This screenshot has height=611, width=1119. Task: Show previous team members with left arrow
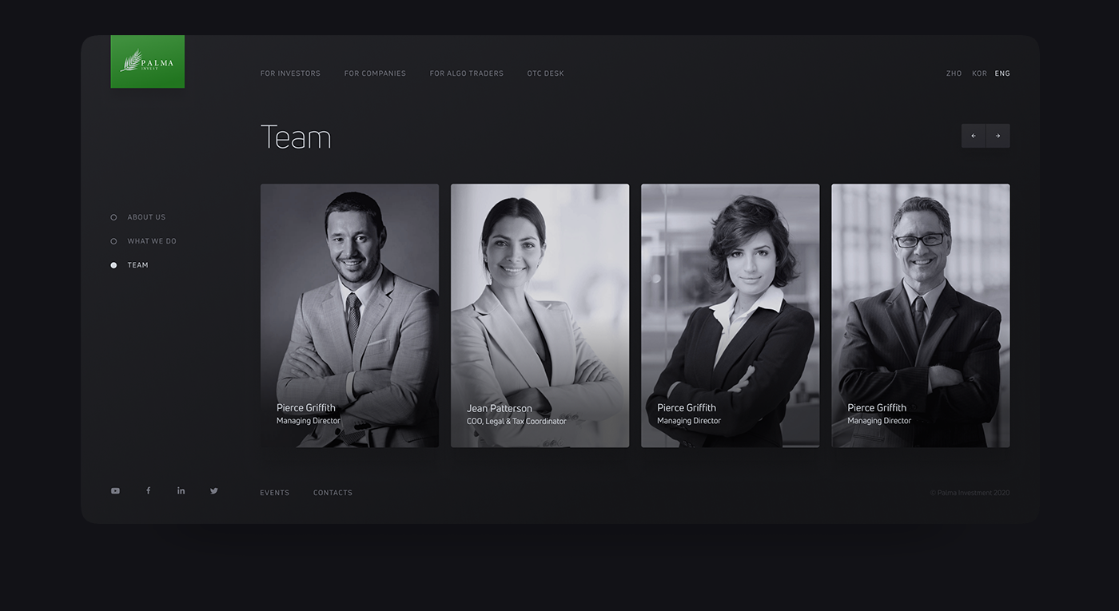click(974, 136)
